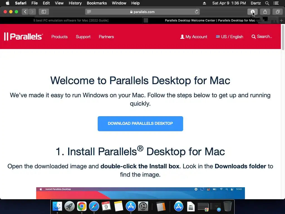The image size is (285, 214).
Task: Click the Install Parallels Desktop screenshot image
Action: tap(141, 193)
